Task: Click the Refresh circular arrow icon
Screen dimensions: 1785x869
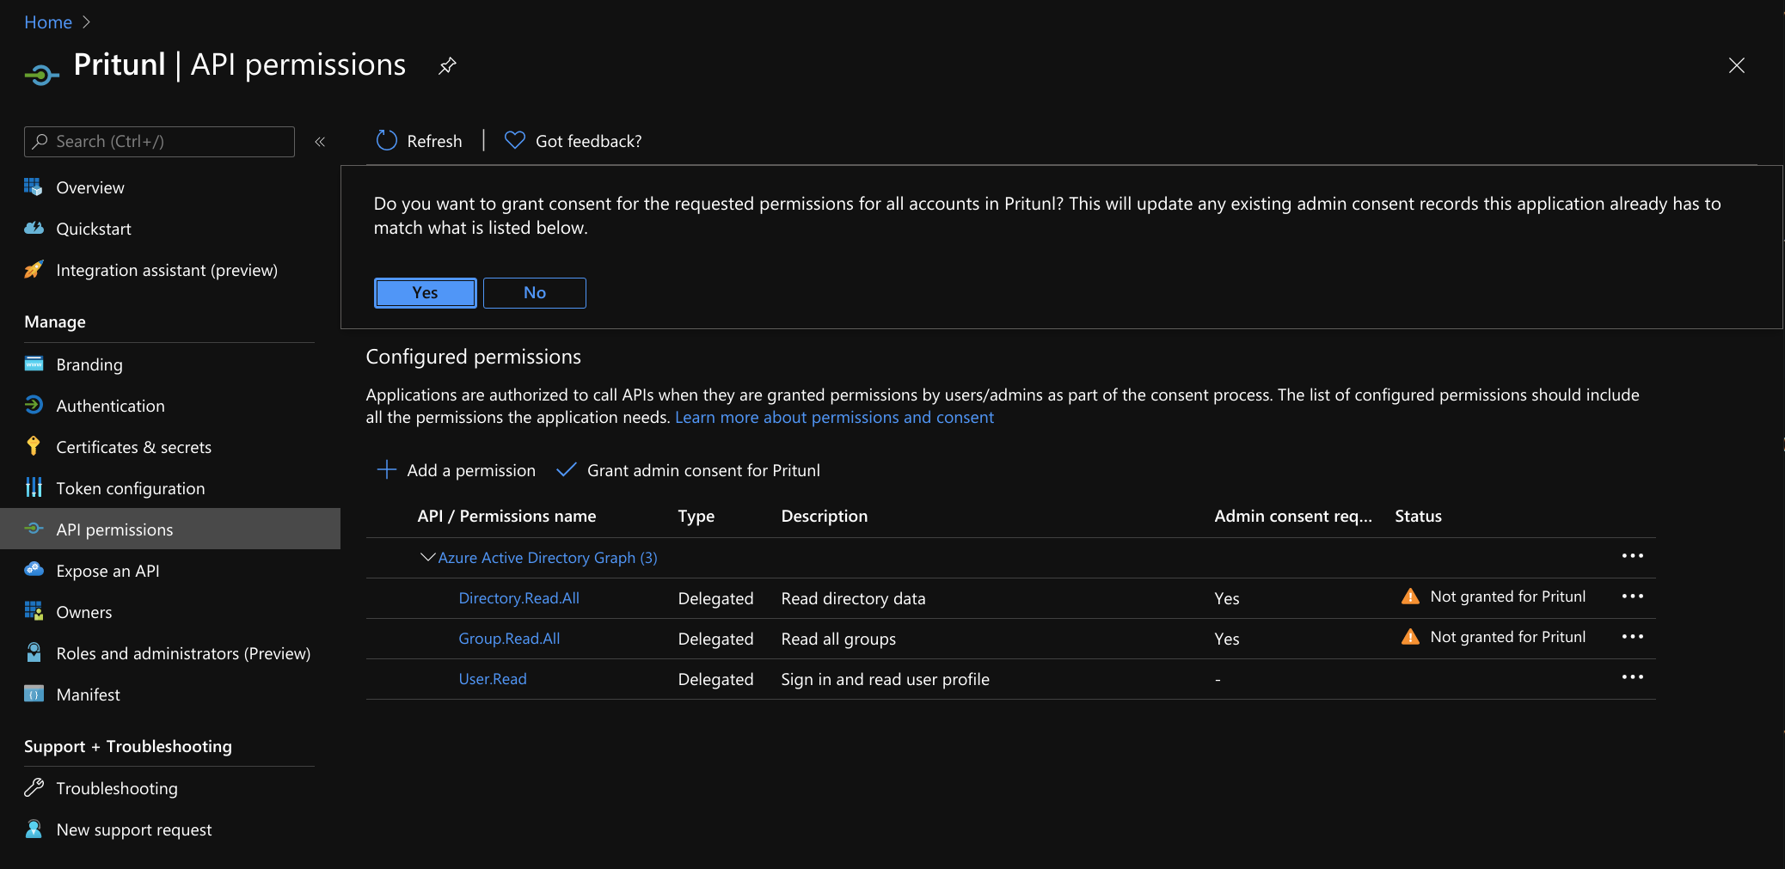Action: coord(387,140)
